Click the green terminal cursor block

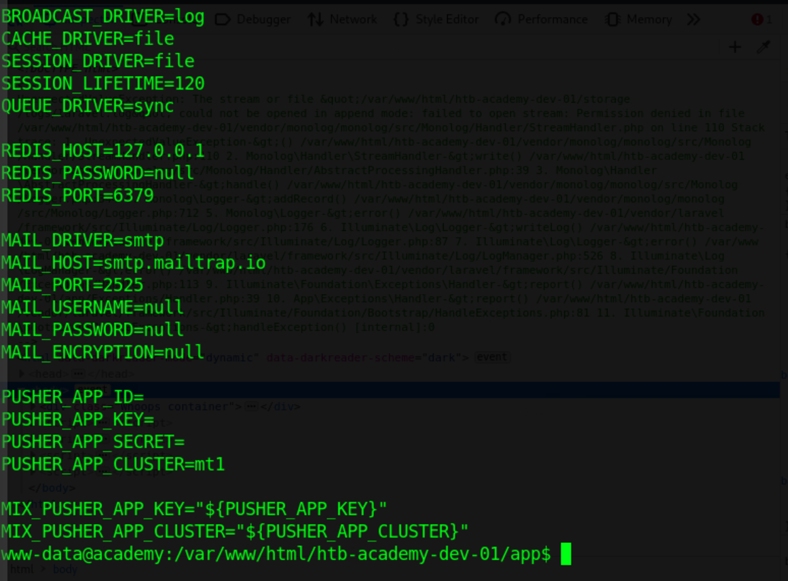coord(566,554)
